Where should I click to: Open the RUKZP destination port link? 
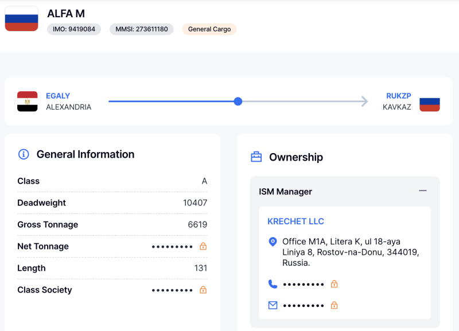[x=398, y=96]
